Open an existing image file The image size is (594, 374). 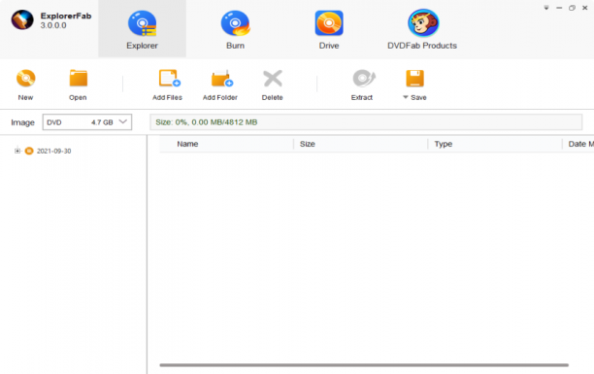(x=78, y=85)
